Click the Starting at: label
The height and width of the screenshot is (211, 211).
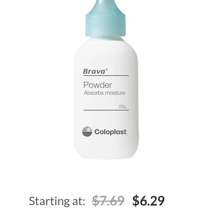[57, 201]
